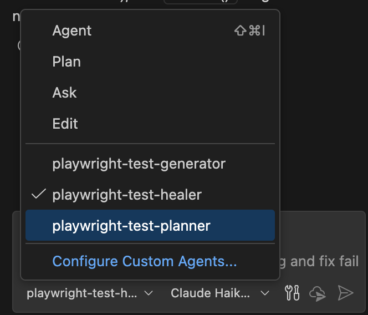
Task: Focus the chat input showing "and fix fail"
Action: pos(321,261)
